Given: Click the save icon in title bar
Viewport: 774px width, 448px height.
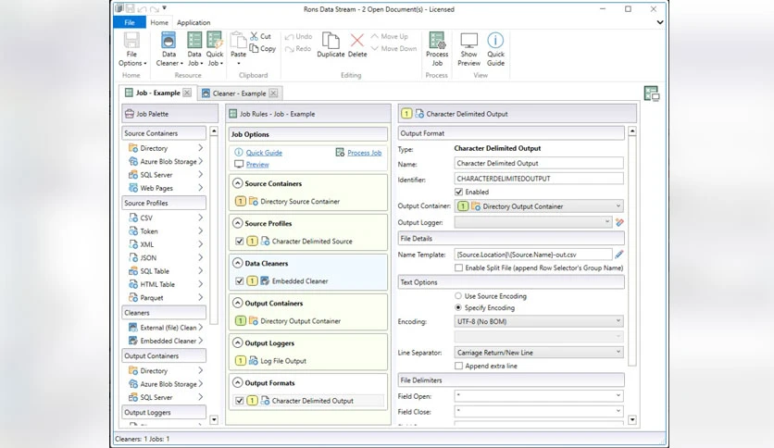Looking at the screenshot, I should (130, 9).
